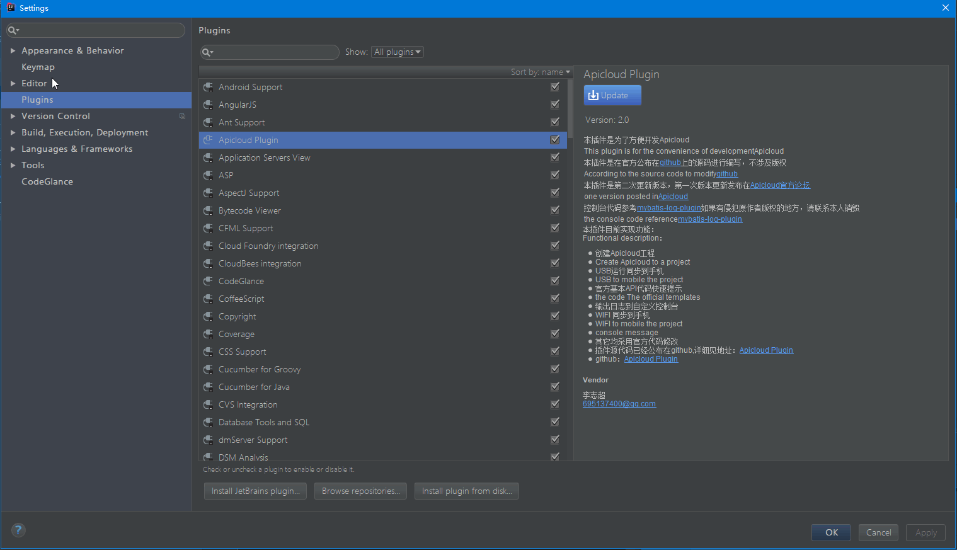Click the CoffeeScript plugin icon
957x550 pixels.
point(208,299)
